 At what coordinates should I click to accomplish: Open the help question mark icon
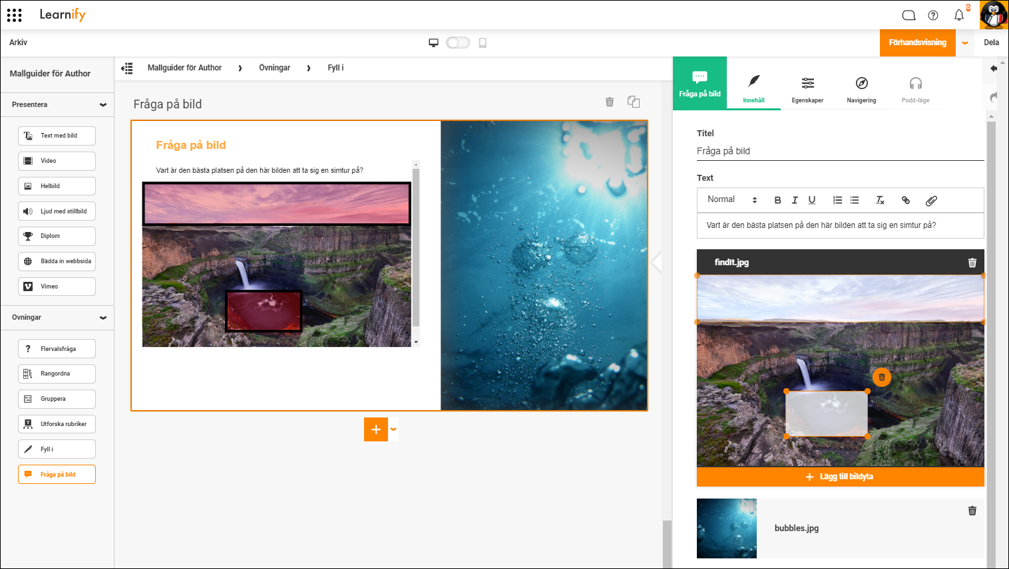[x=933, y=15]
